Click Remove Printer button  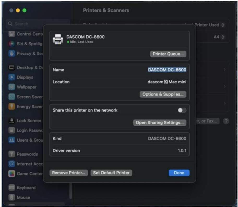pos(69,173)
